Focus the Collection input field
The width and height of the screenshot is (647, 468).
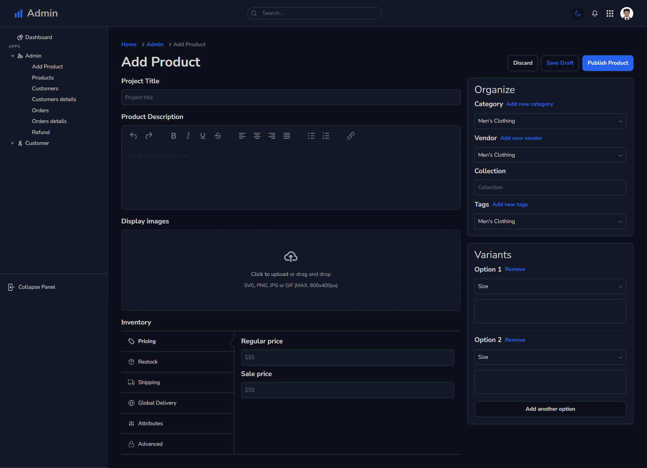(x=550, y=187)
